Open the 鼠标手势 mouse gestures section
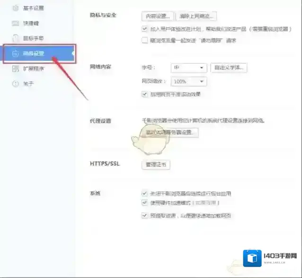 pyautogui.click(x=33, y=38)
